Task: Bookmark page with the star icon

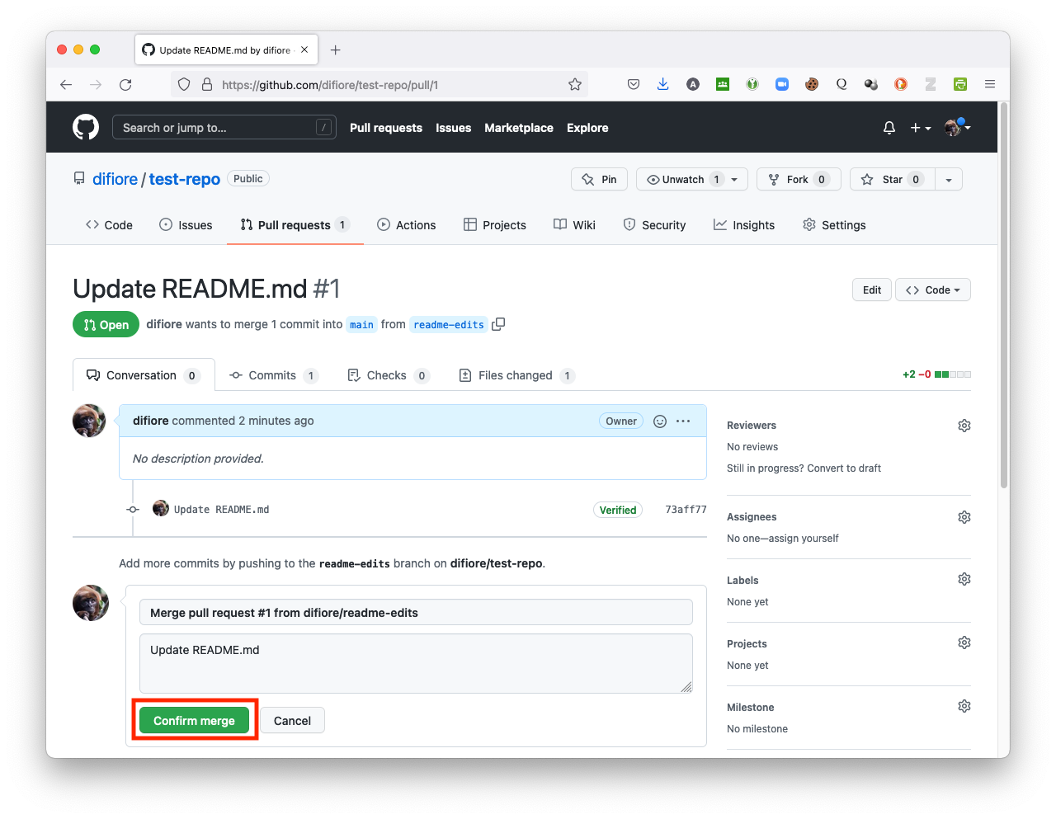Action: (575, 84)
